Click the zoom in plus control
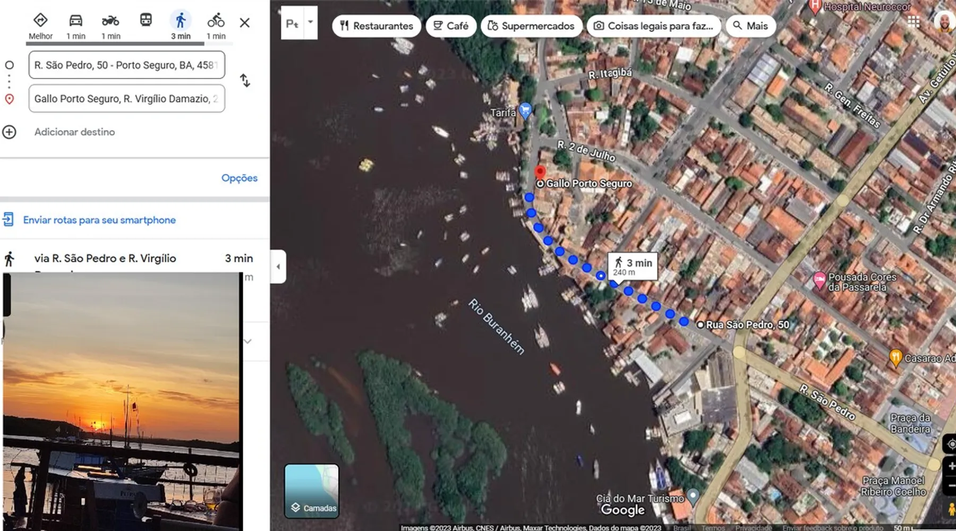The image size is (956, 531). click(950, 466)
